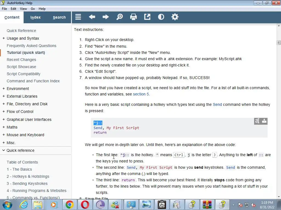The height and width of the screenshot is (210, 281).
Task: Go back with the left arrow icon
Action: (x=92, y=17)
